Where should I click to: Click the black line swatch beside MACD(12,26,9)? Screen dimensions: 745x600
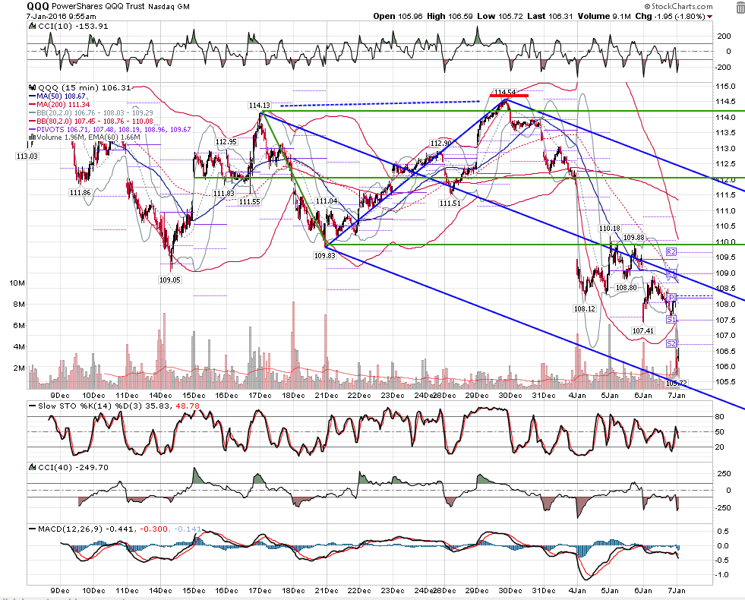[33, 529]
